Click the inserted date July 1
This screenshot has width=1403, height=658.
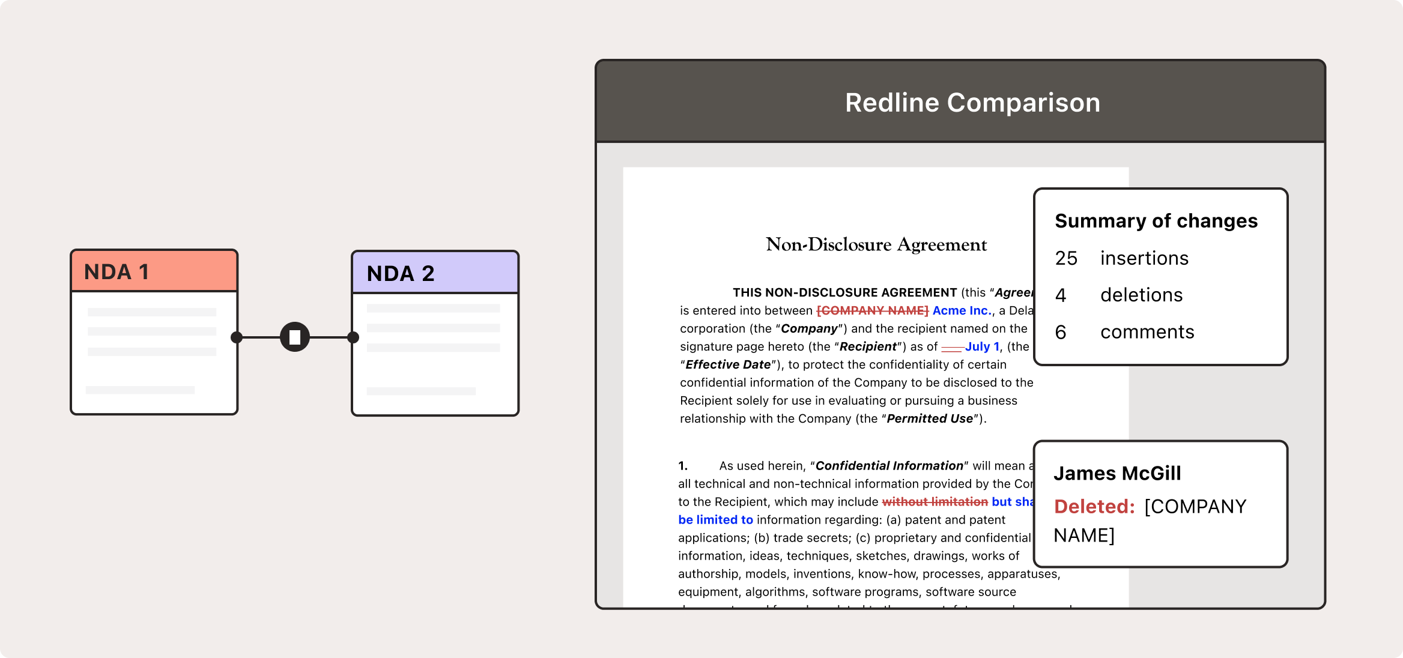point(983,346)
